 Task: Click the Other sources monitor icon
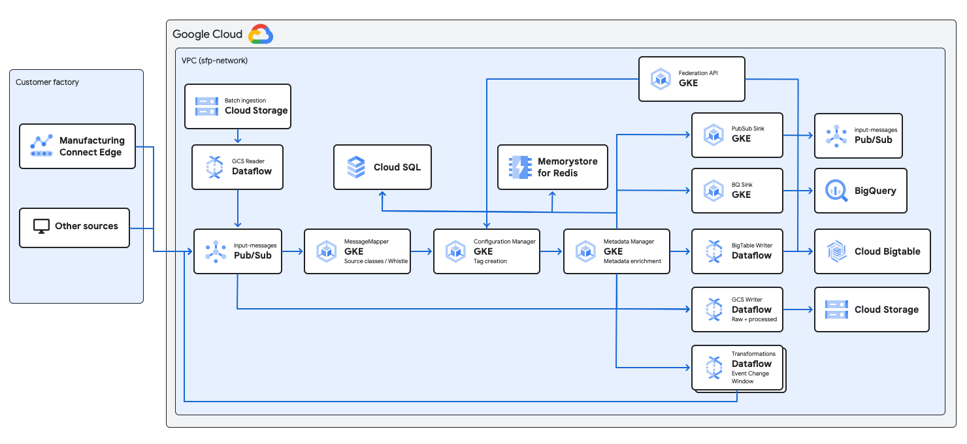pyautogui.click(x=42, y=227)
